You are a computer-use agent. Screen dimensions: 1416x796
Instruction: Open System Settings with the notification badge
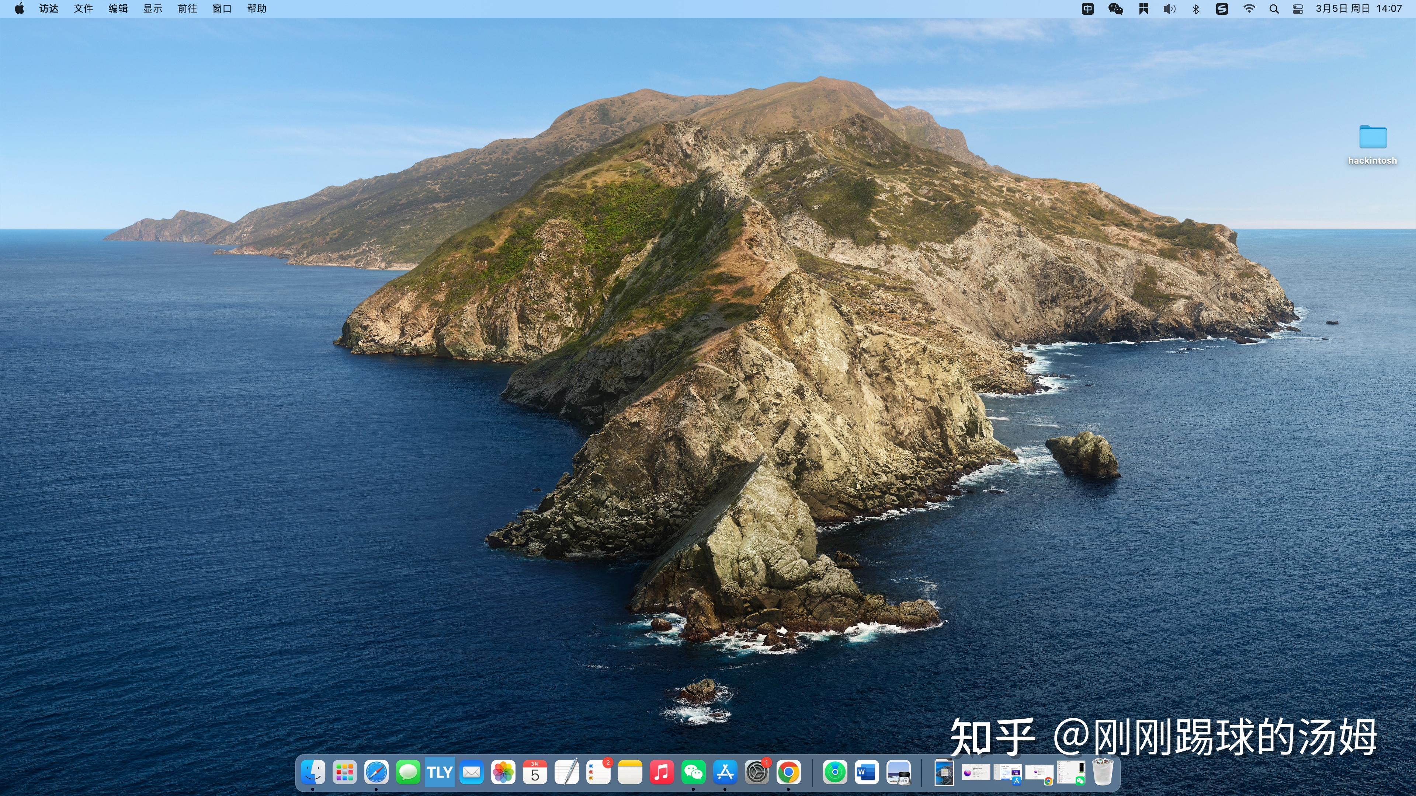pos(757,772)
